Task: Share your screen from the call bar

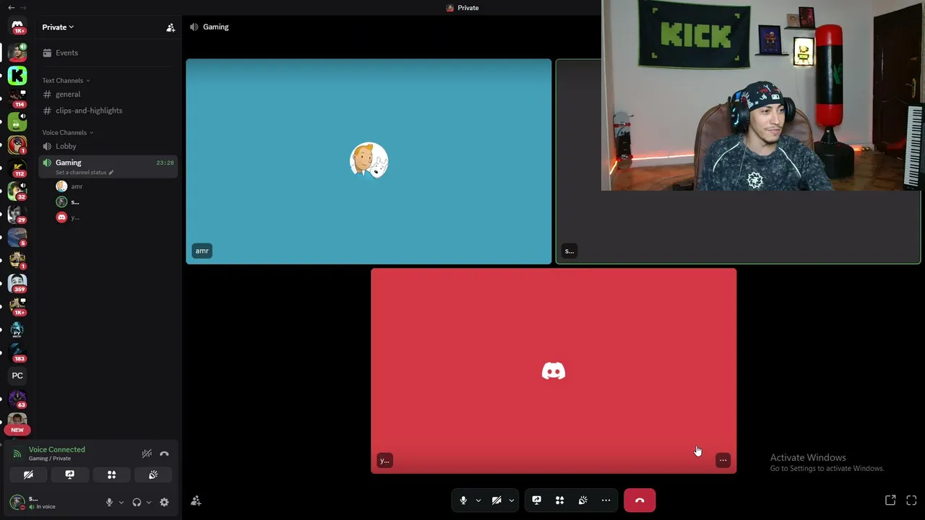Action: 536,500
